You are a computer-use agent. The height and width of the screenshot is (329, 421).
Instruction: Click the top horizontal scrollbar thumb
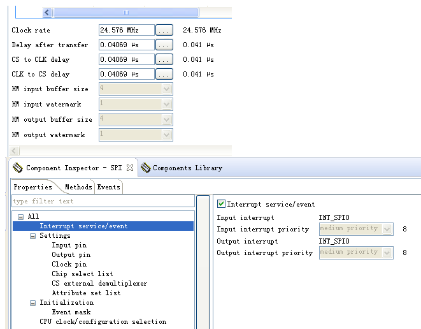tap(126, 12)
